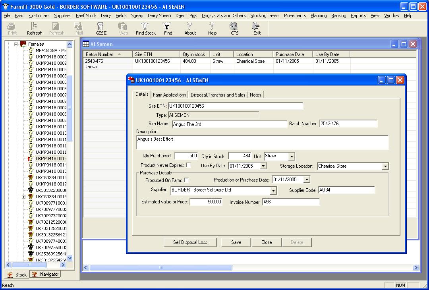Toggle the Produced On Farm checkbox
This screenshot has height=290, width=429.
186,180
